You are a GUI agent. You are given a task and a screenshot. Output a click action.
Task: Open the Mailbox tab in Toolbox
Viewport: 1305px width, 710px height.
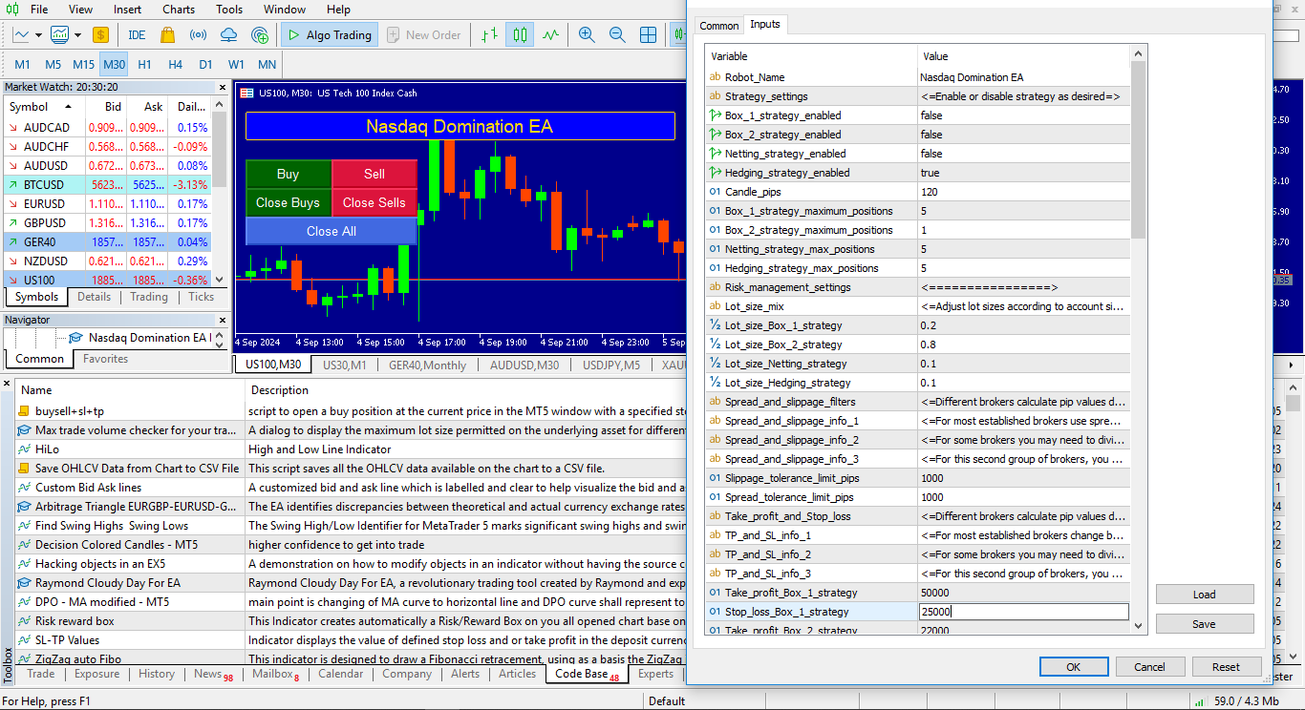[x=275, y=674]
